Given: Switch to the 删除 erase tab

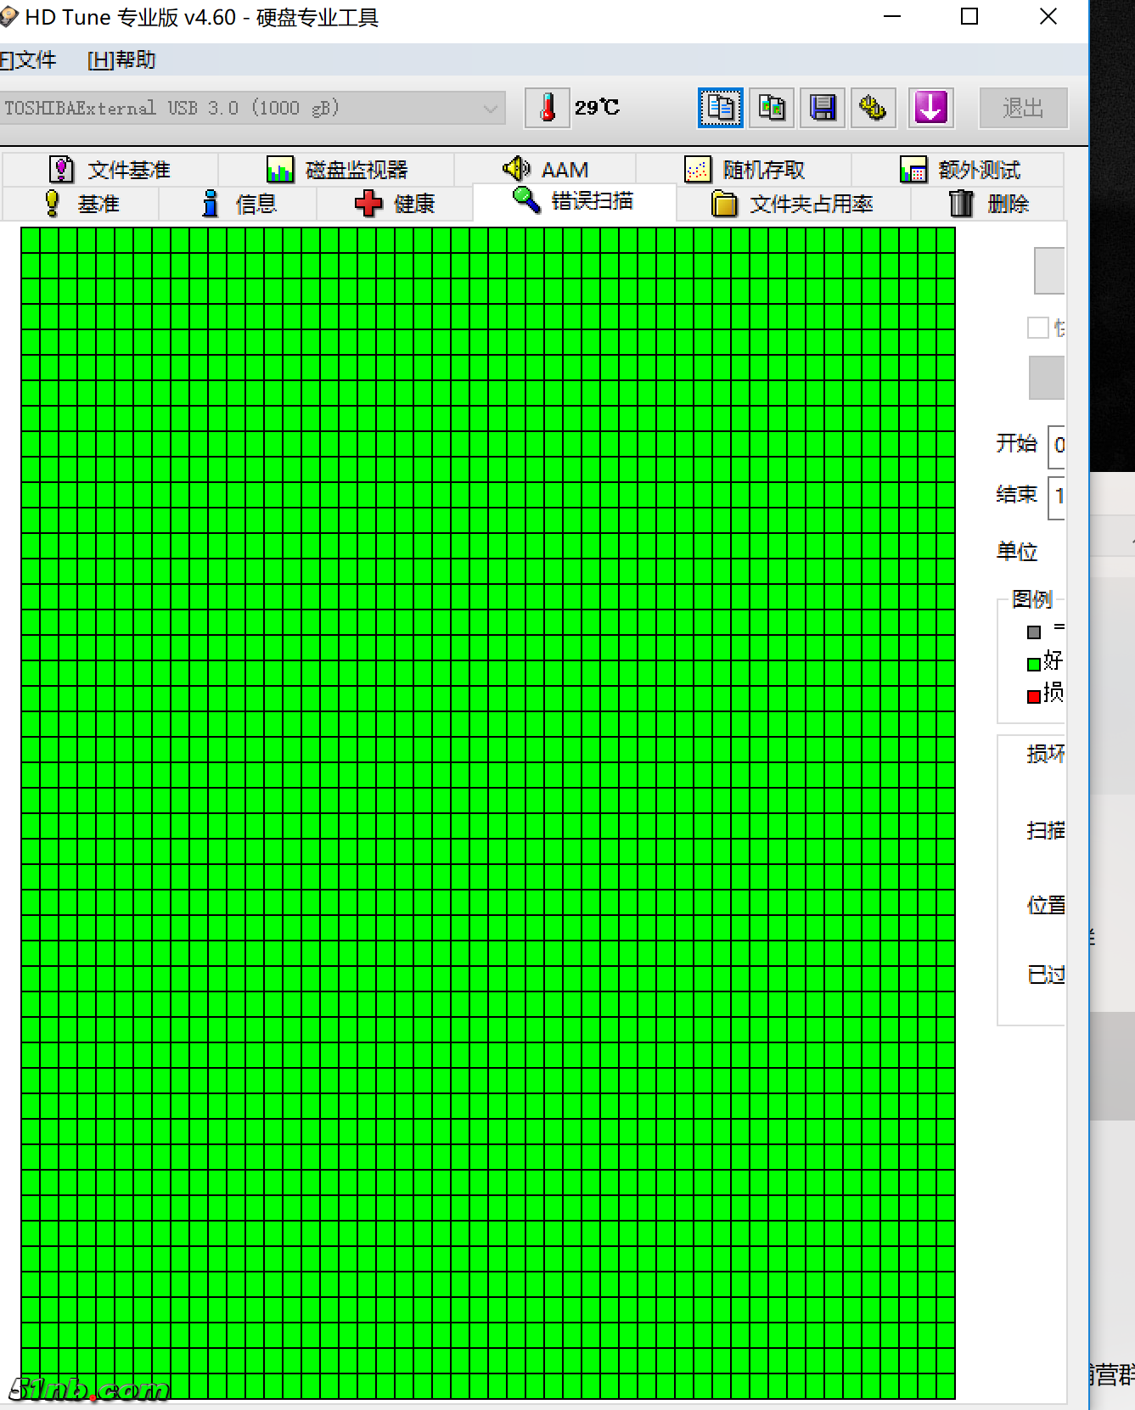Looking at the screenshot, I should [988, 204].
